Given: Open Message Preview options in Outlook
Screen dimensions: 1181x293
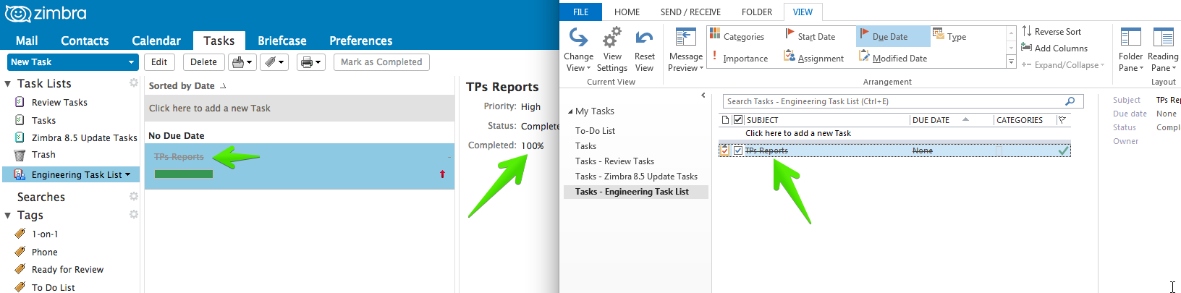Looking at the screenshot, I should tap(685, 49).
